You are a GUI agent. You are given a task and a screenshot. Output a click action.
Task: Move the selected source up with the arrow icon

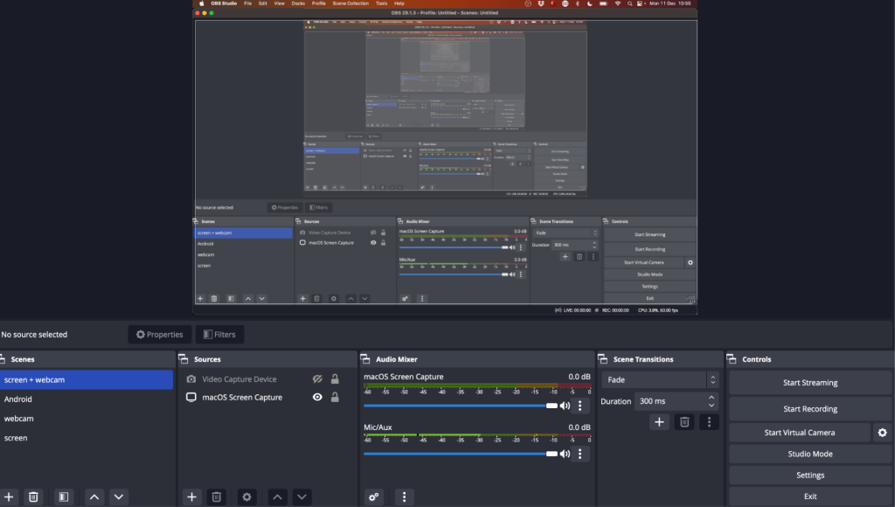pos(277,497)
